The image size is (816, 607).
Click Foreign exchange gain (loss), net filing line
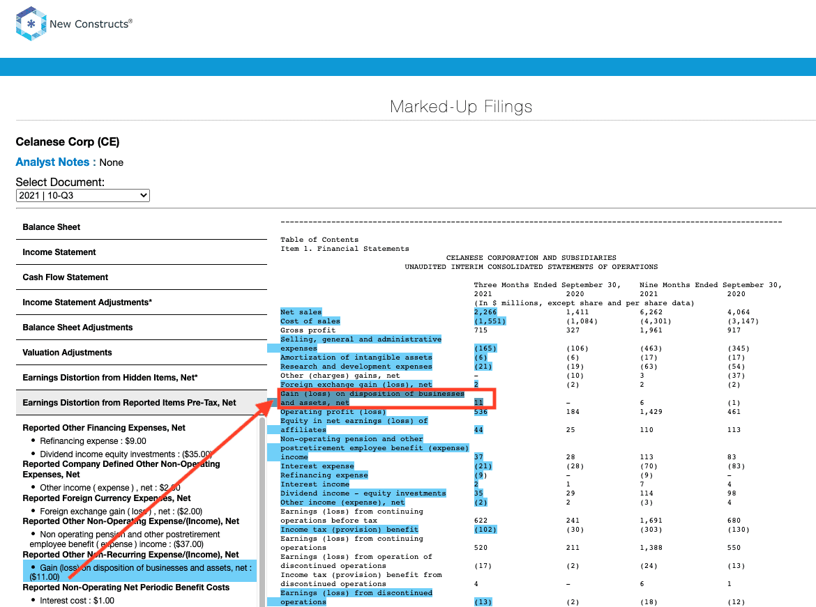point(356,385)
